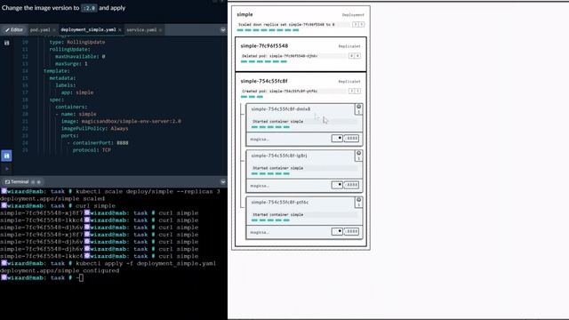569x320 pixels.
Task: Click status icon on the ptf6c pod
Action: click(358, 200)
